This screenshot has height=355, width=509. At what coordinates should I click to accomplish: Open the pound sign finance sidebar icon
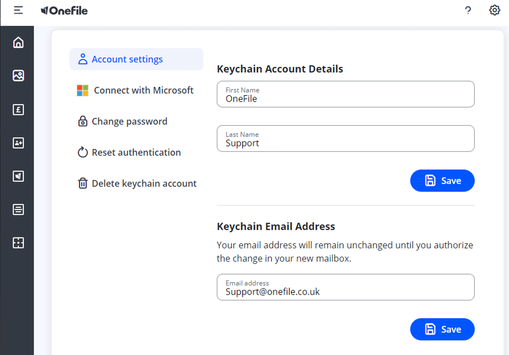click(x=18, y=109)
